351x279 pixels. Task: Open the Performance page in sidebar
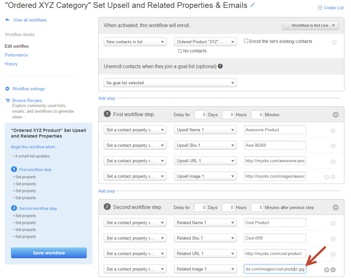coord(16,55)
